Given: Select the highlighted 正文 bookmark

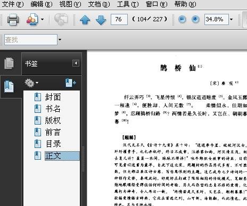Looking at the screenshot, I should click(62, 156).
